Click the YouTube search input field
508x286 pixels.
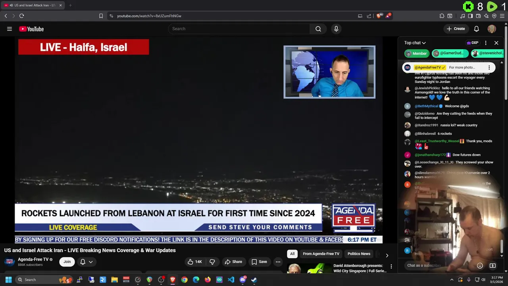tap(239, 29)
